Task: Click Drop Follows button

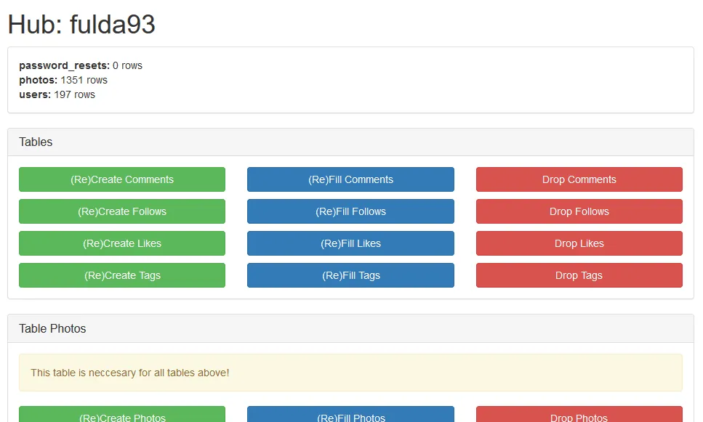Action: [579, 211]
